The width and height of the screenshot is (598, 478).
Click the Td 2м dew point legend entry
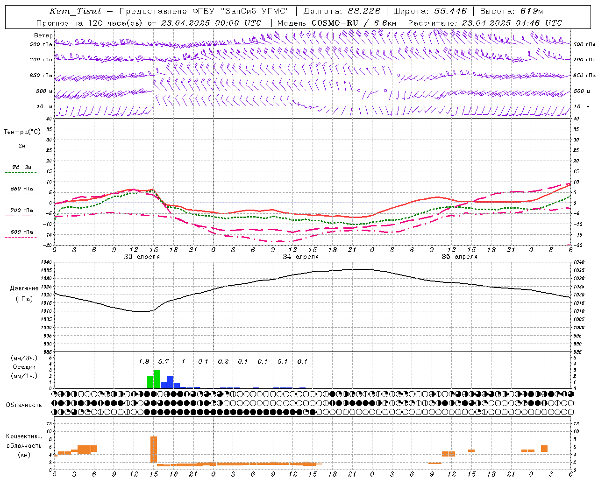point(21,167)
